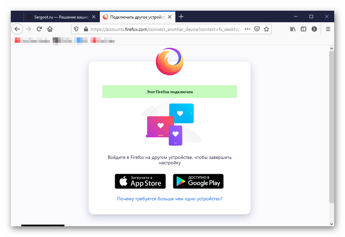This screenshot has width=345, height=237.
Task: Go to the Home page icon
Action: click(50, 29)
